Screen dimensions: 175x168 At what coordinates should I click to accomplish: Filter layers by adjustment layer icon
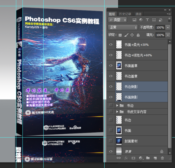[141, 20]
